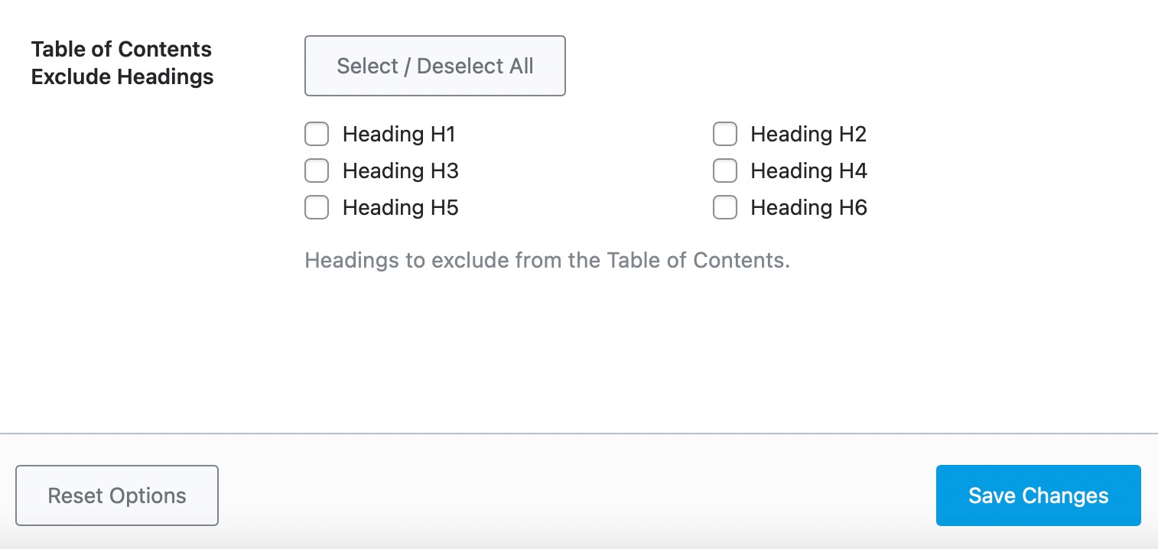Click the Table of Contents Exclude Headings label

coord(121,63)
